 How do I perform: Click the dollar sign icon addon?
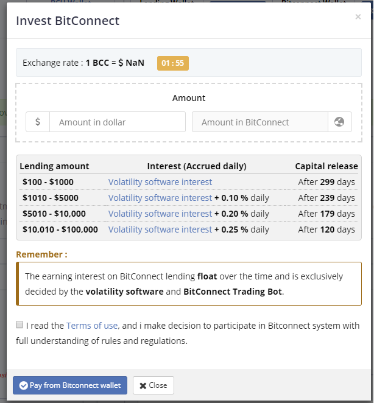38,122
